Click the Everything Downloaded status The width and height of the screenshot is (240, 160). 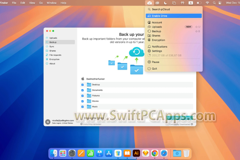click(x=181, y=124)
